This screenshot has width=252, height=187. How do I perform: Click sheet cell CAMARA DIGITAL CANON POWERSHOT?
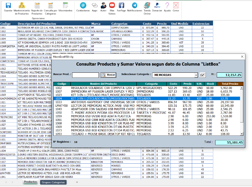(x=54, y=39)
